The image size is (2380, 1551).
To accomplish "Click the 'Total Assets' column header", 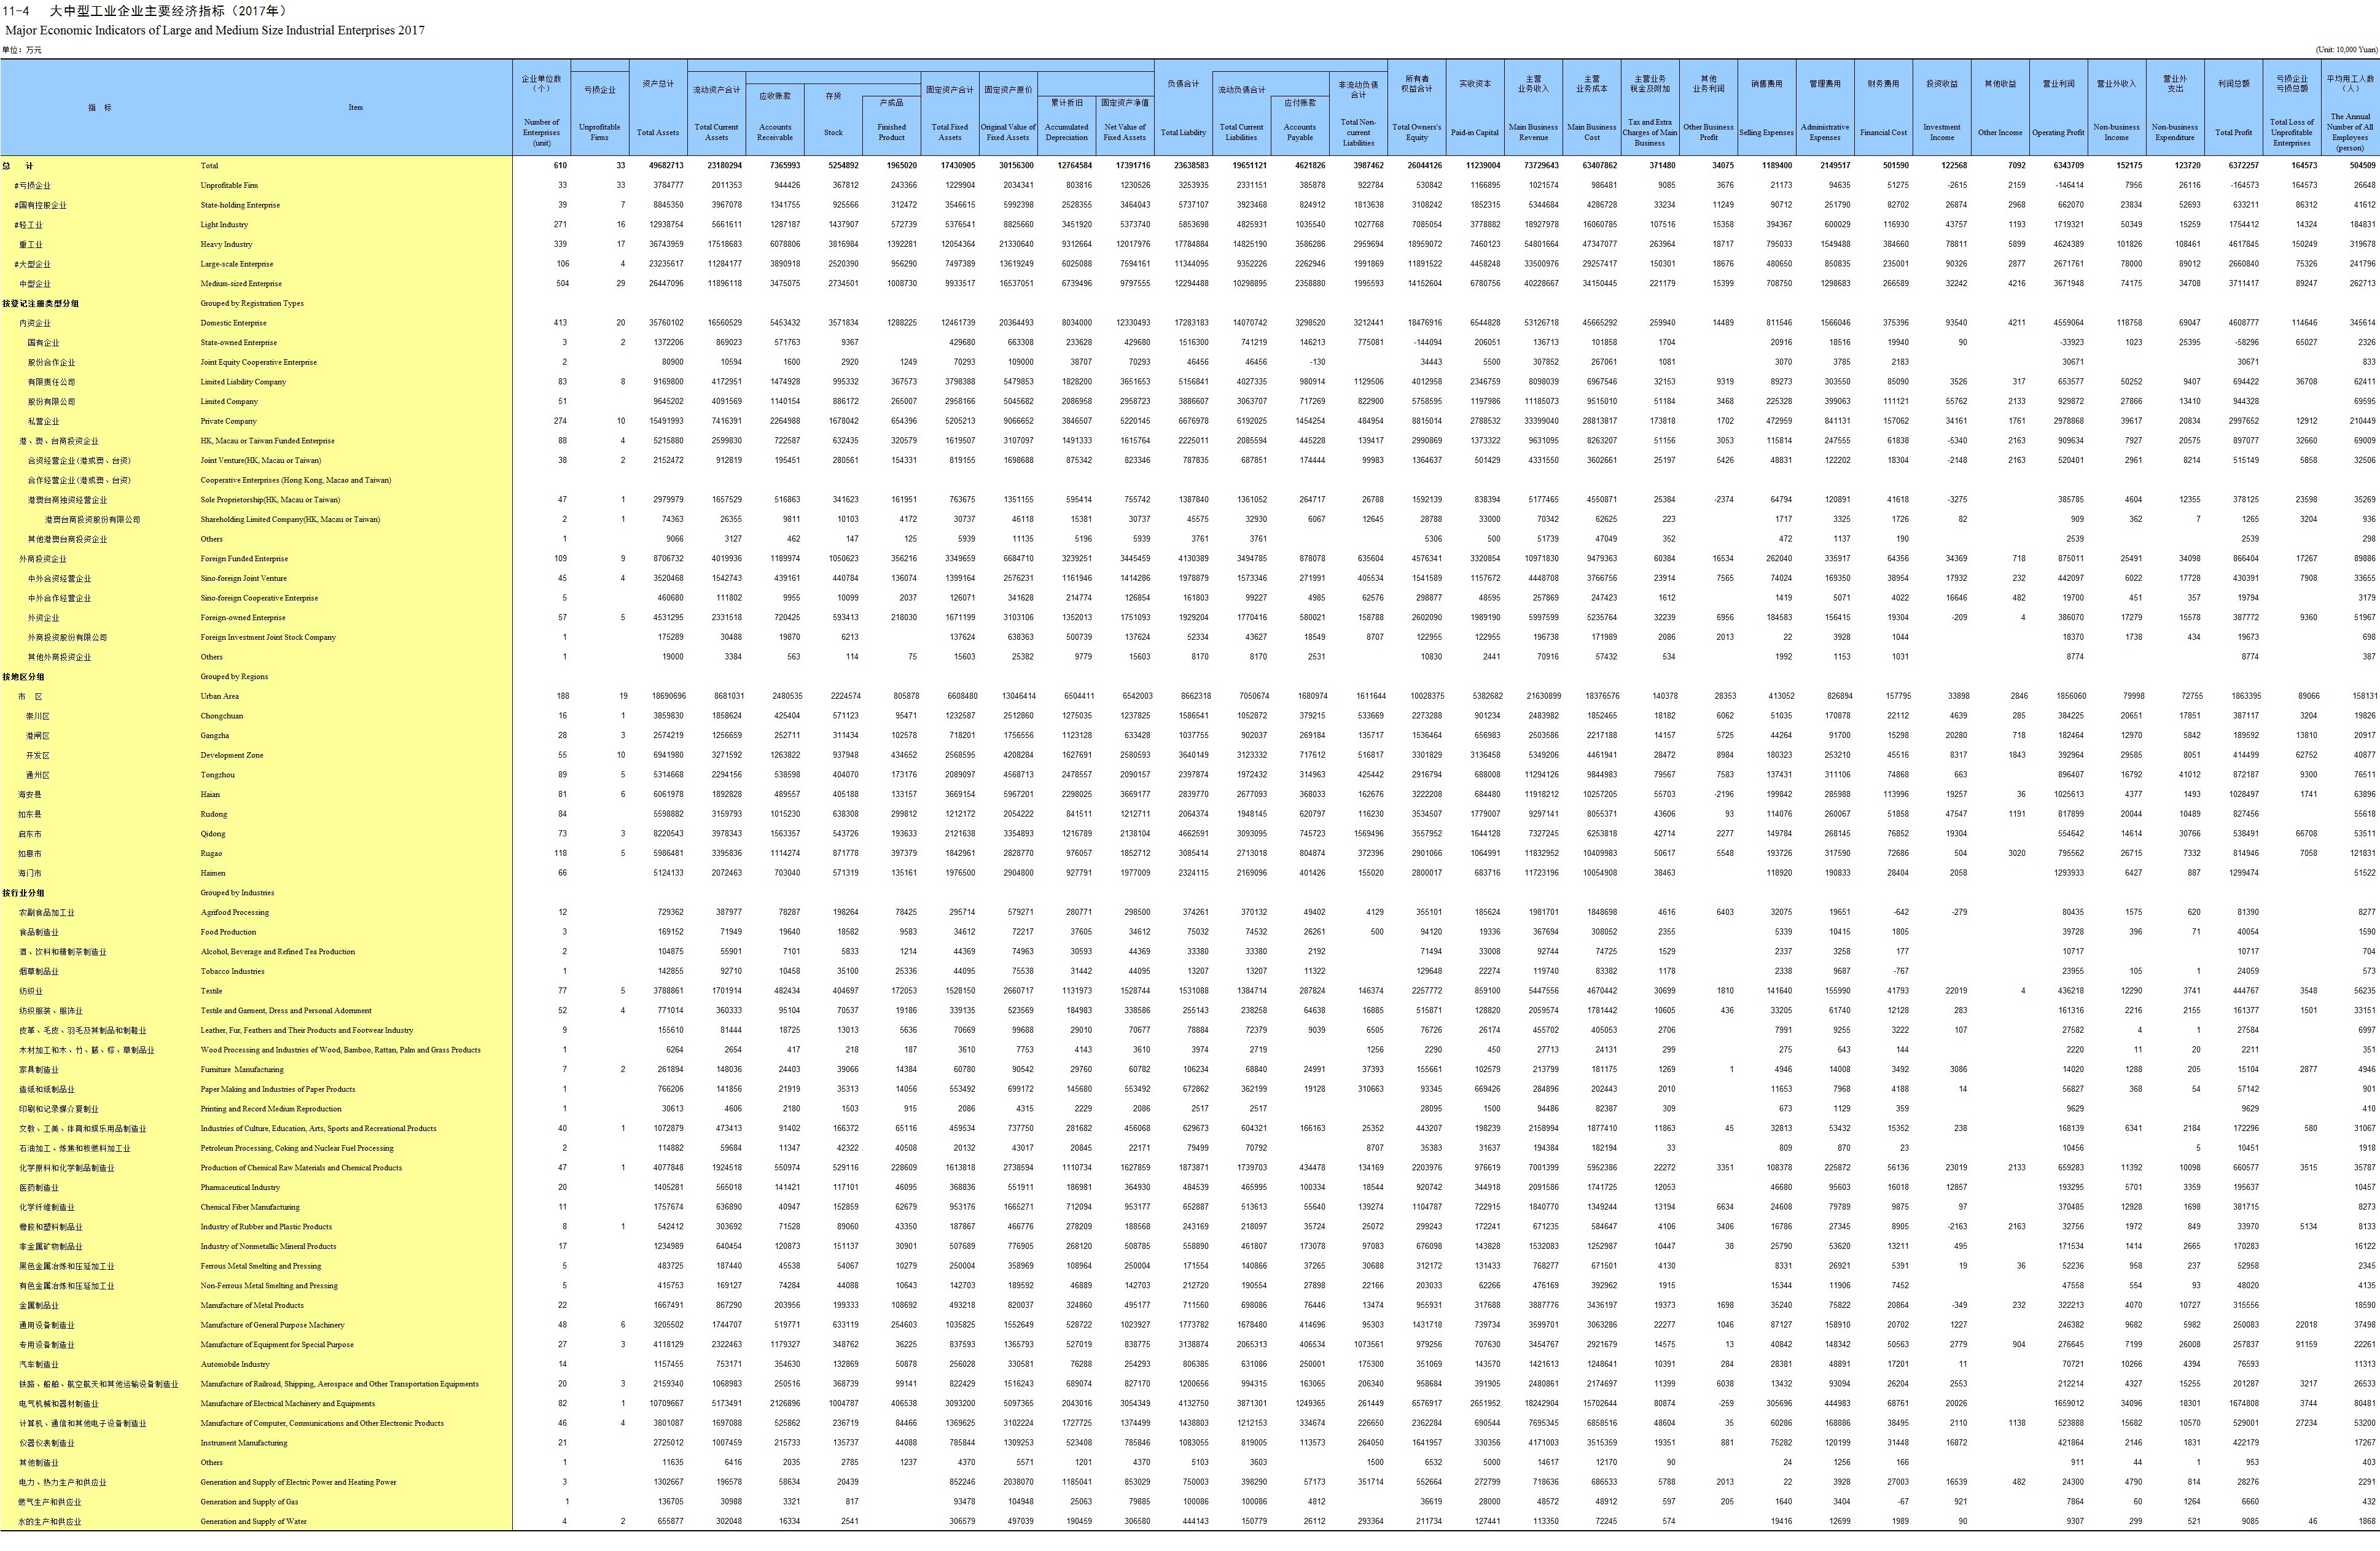I will [657, 132].
